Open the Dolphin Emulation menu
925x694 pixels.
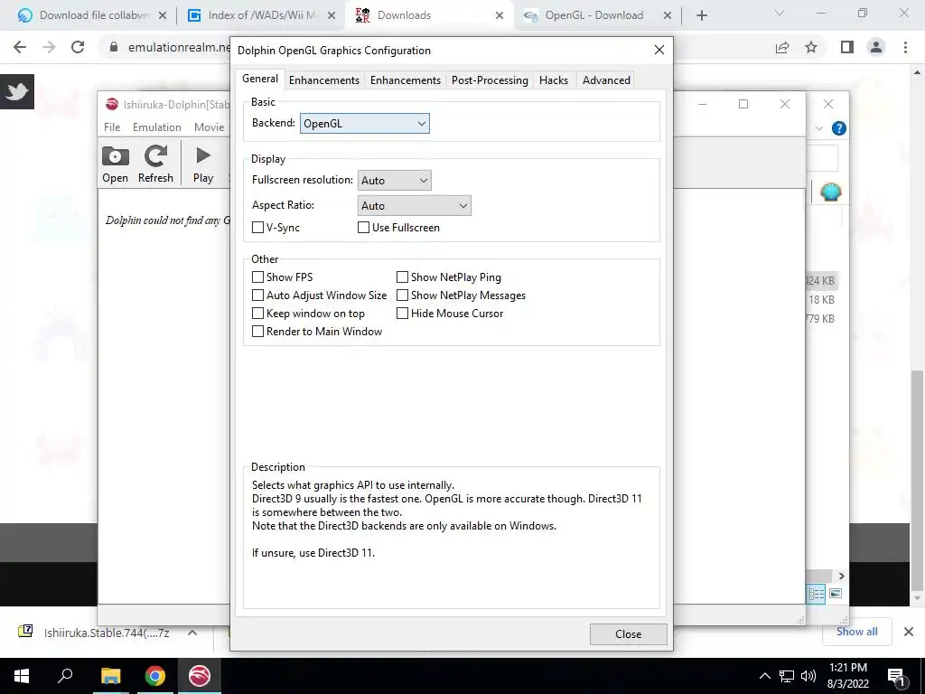tap(157, 127)
